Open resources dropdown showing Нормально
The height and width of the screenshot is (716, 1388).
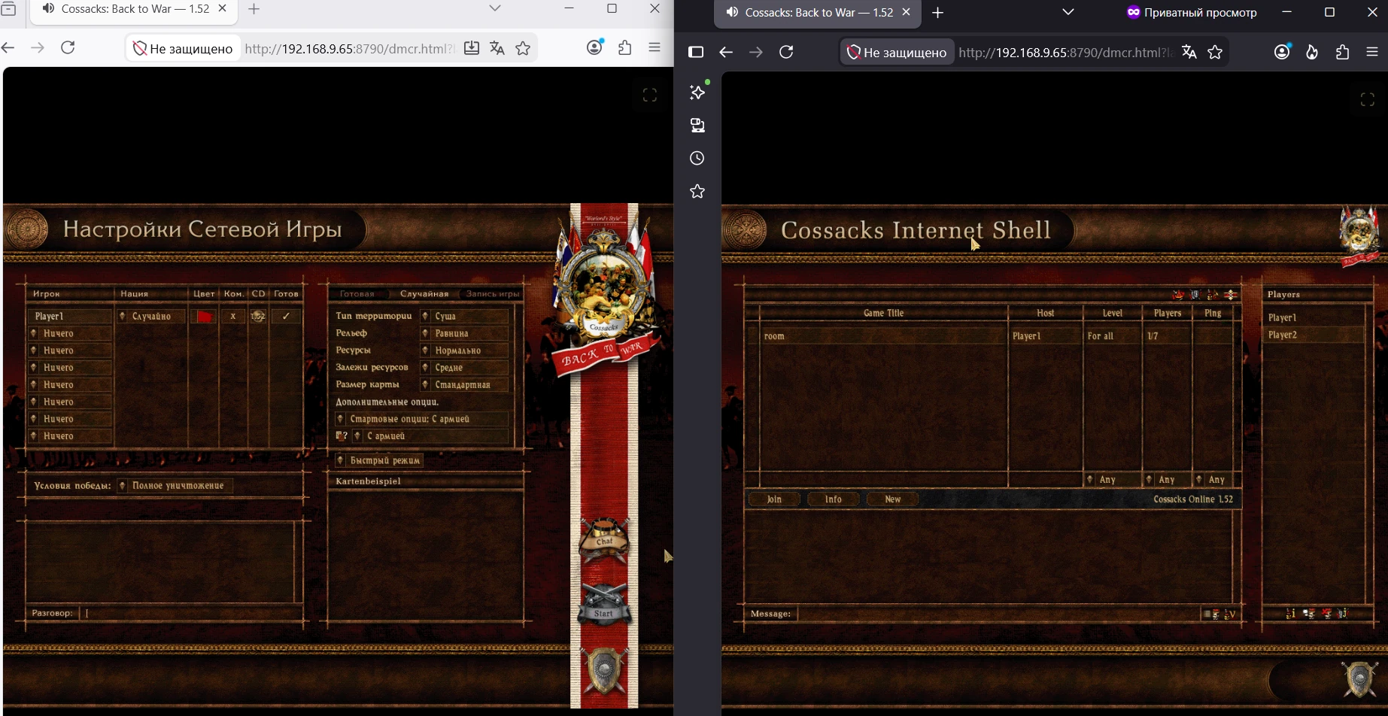tap(464, 350)
